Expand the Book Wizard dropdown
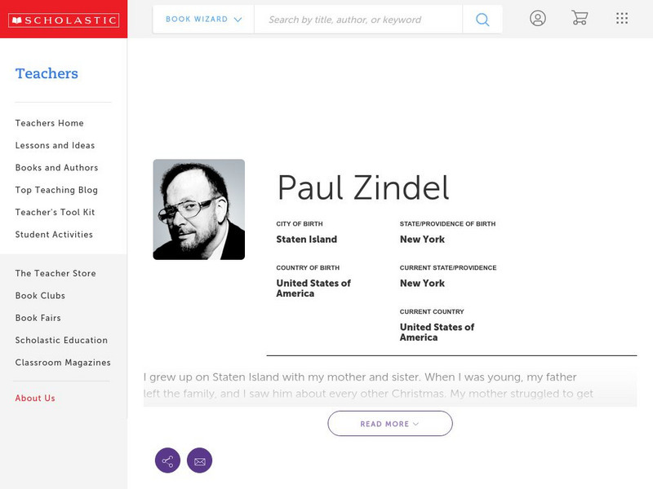653x489 pixels. (203, 20)
